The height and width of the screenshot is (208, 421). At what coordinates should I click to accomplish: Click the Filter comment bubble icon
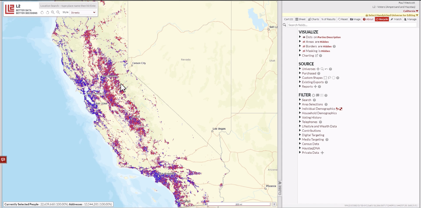[318, 95]
